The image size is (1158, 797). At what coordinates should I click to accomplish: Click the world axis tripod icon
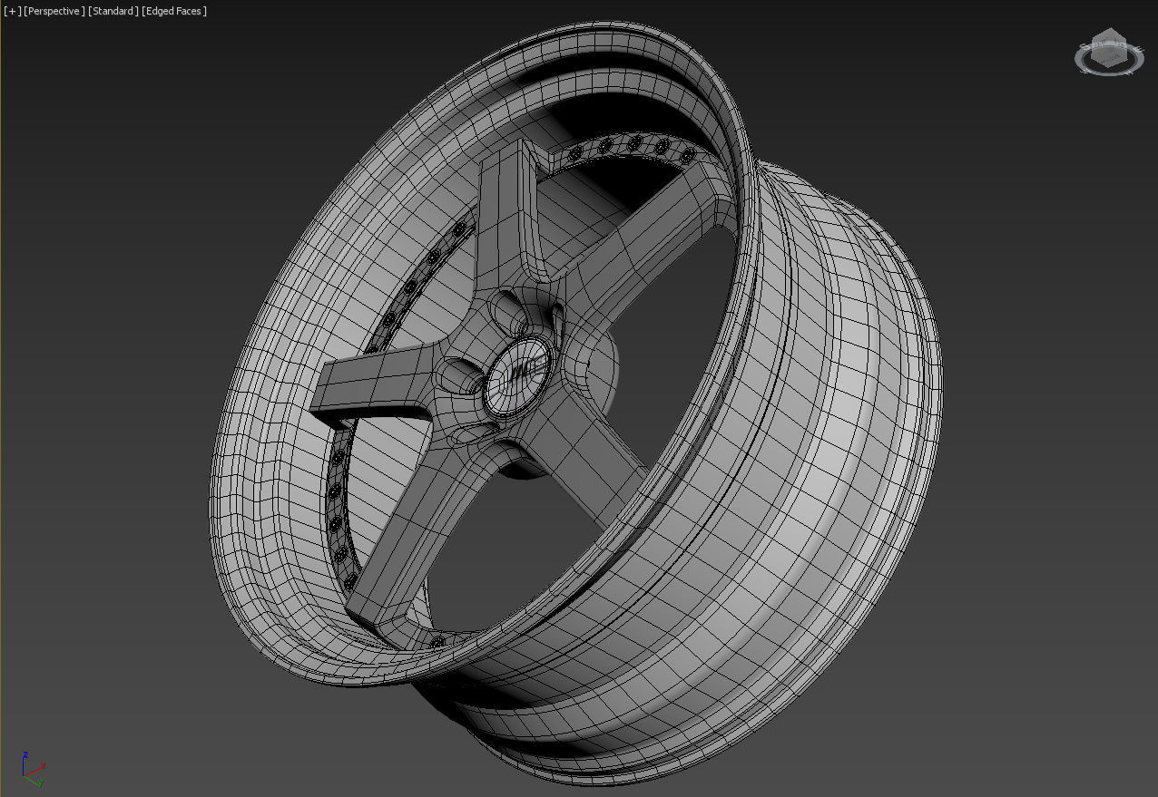pos(33,769)
